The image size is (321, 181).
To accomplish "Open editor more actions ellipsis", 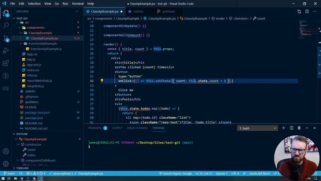I will (314, 12).
